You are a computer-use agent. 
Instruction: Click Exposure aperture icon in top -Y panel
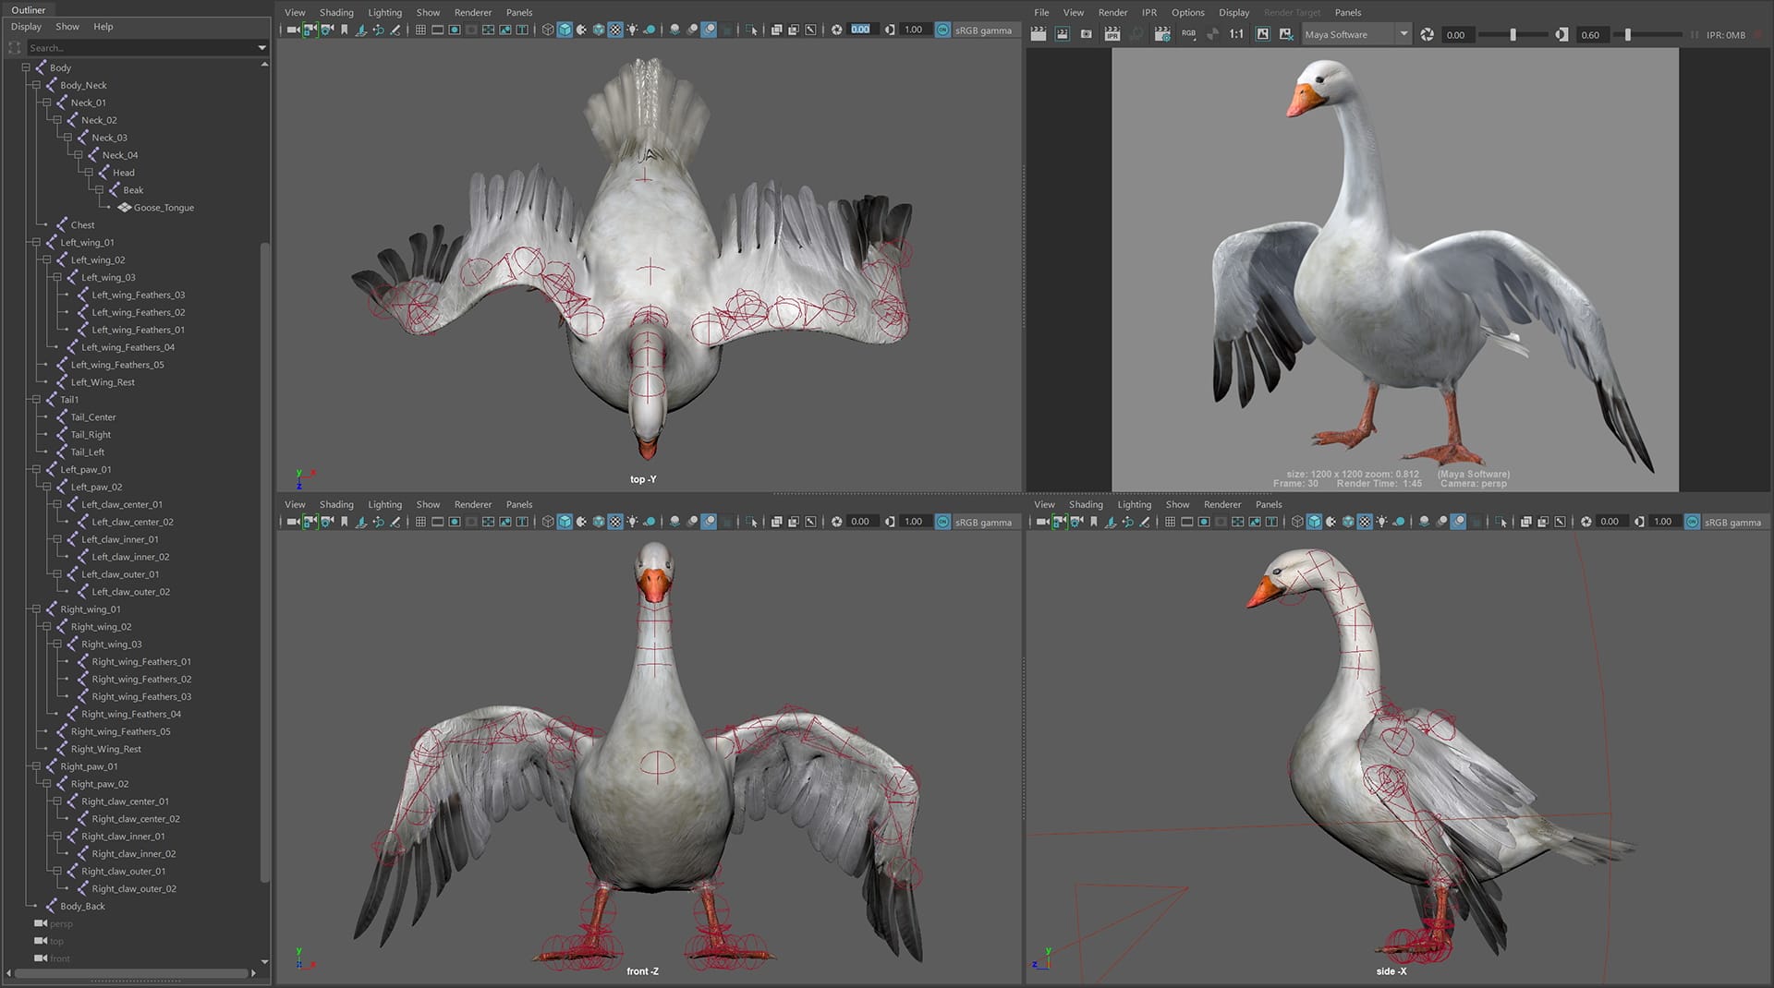836,30
